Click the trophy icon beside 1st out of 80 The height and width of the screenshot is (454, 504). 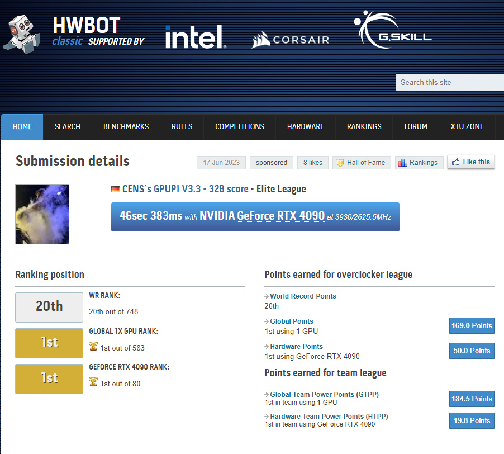point(93,382)
